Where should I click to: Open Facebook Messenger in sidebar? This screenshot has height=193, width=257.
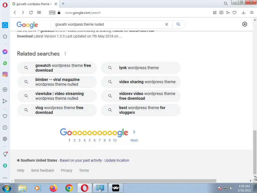[5, 52]
